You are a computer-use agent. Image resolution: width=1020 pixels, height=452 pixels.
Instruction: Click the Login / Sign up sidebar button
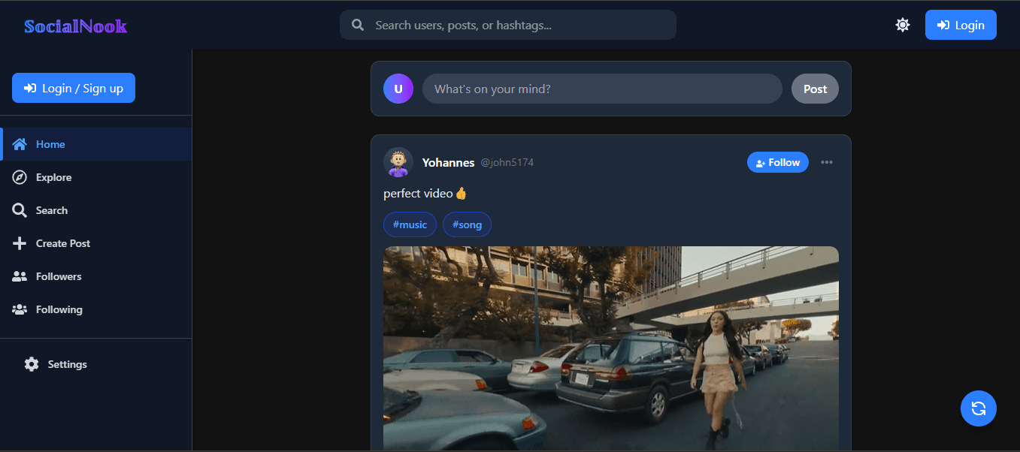pyautogui.click(x=74, y=88)
